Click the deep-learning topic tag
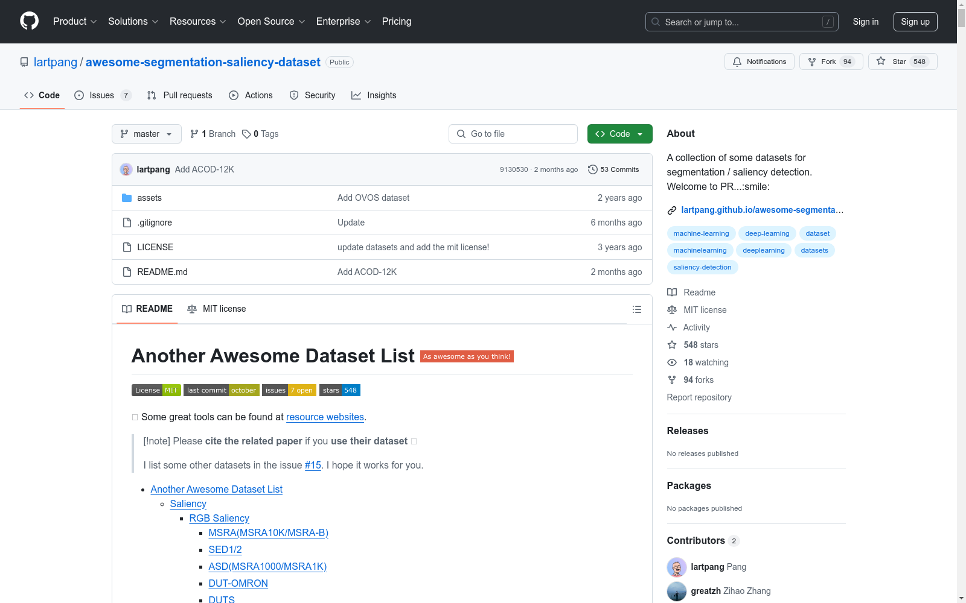Image resolution: width=966 pixels, height=603 pixels. pyautogui.click(x=767, y=233)
